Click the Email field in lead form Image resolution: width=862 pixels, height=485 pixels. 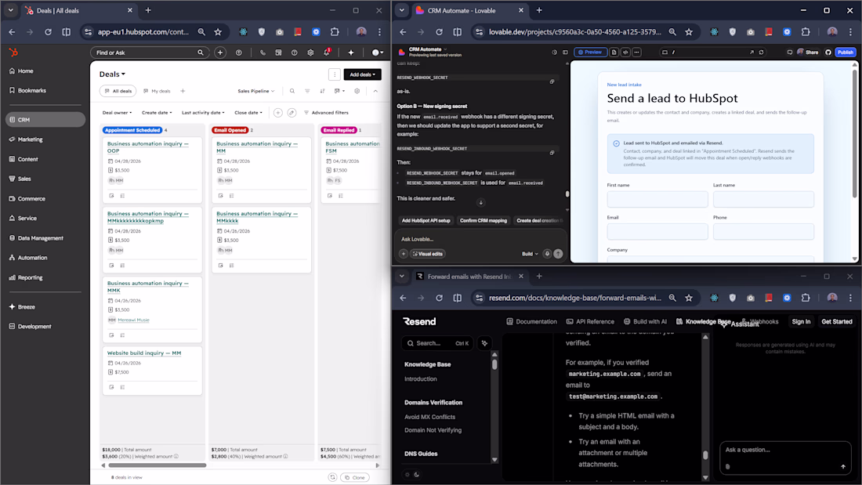click(657, 231)
